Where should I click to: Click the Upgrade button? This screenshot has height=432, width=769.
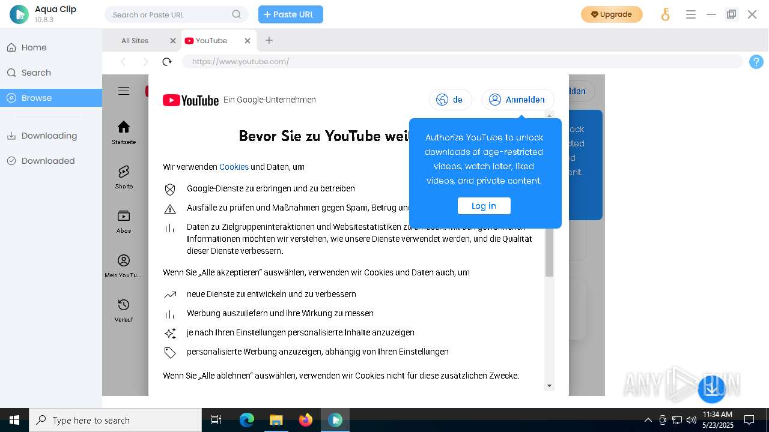coord(612,14)
